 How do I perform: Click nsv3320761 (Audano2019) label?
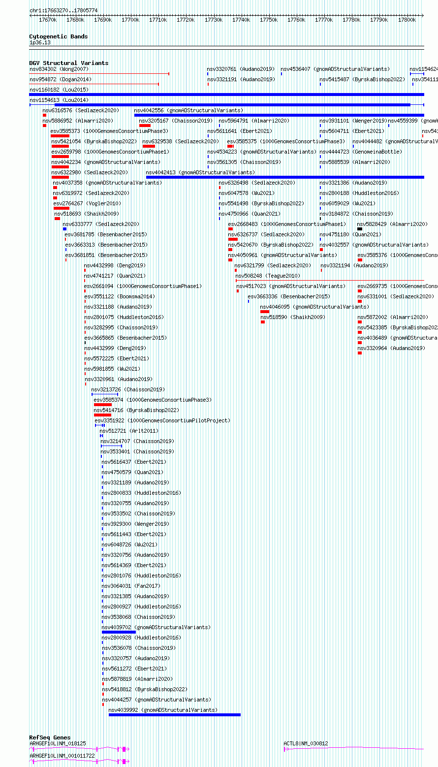point(241,69)
